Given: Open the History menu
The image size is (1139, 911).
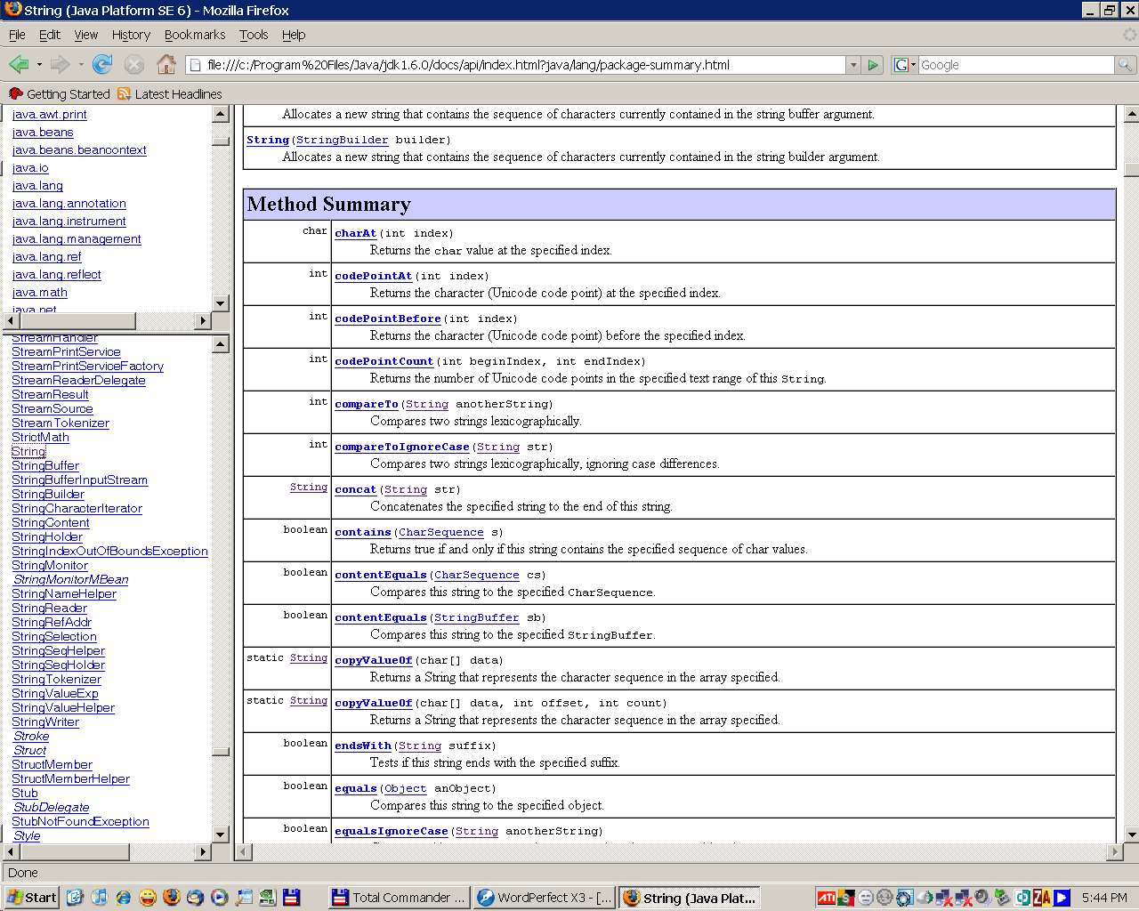Looking at the screenshot, I should tap(131, 35).
